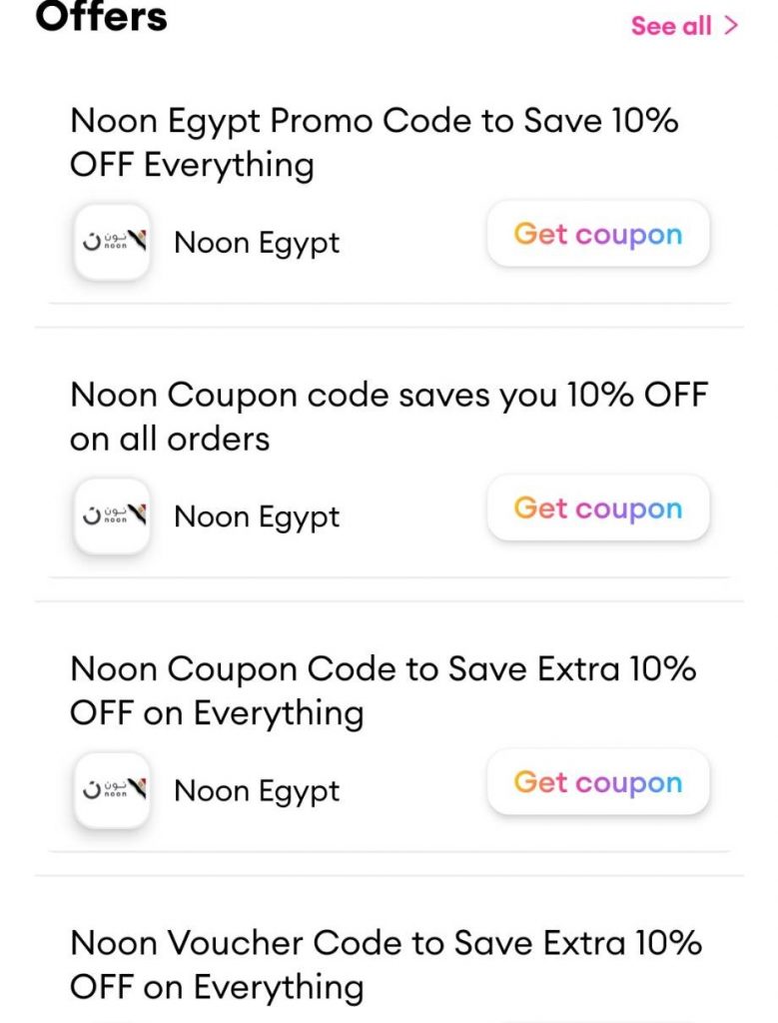Image resolution: width=778 pixels, height=1023 pixels.
Task: Click 'on all orders' line of second offer
Action: (170, 440)
